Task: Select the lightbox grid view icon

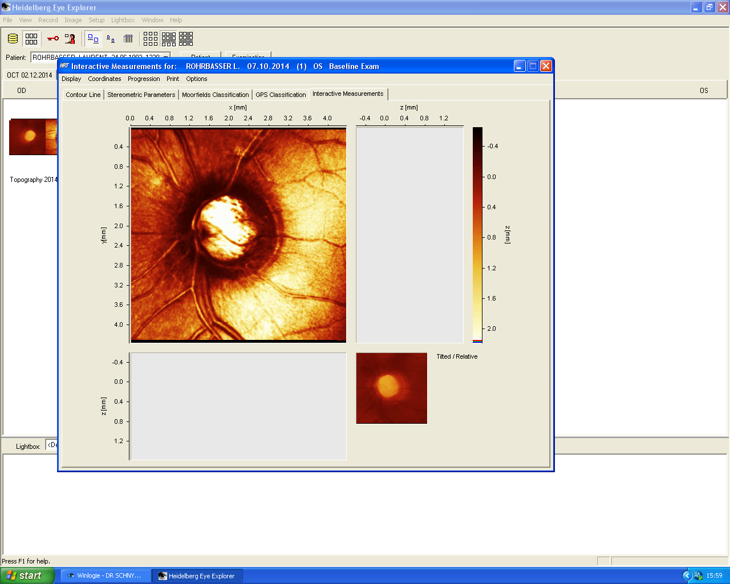Action: point(31,39)
